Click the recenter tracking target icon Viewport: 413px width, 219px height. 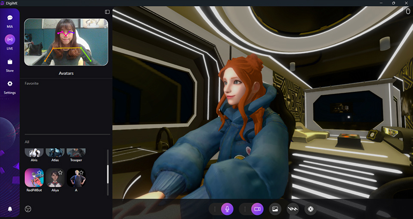[x=310, y=209]
